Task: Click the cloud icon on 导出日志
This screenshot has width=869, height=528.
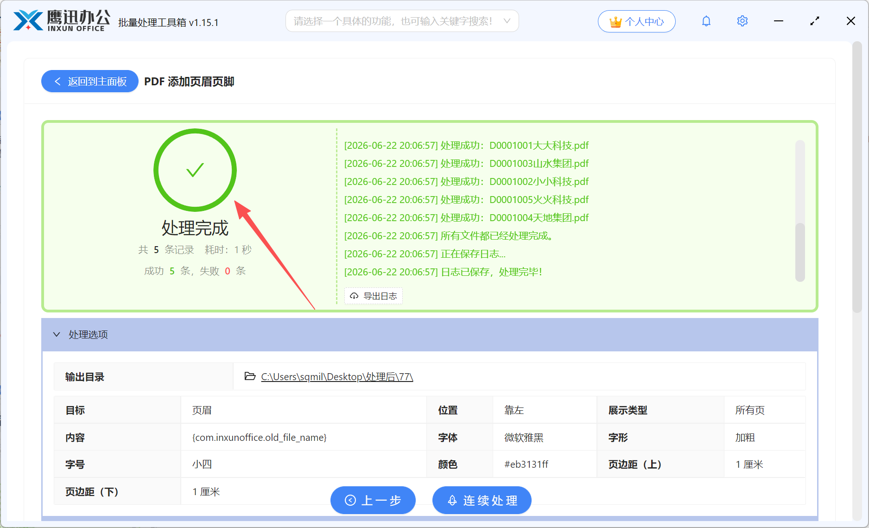Action: pos(354,296)
